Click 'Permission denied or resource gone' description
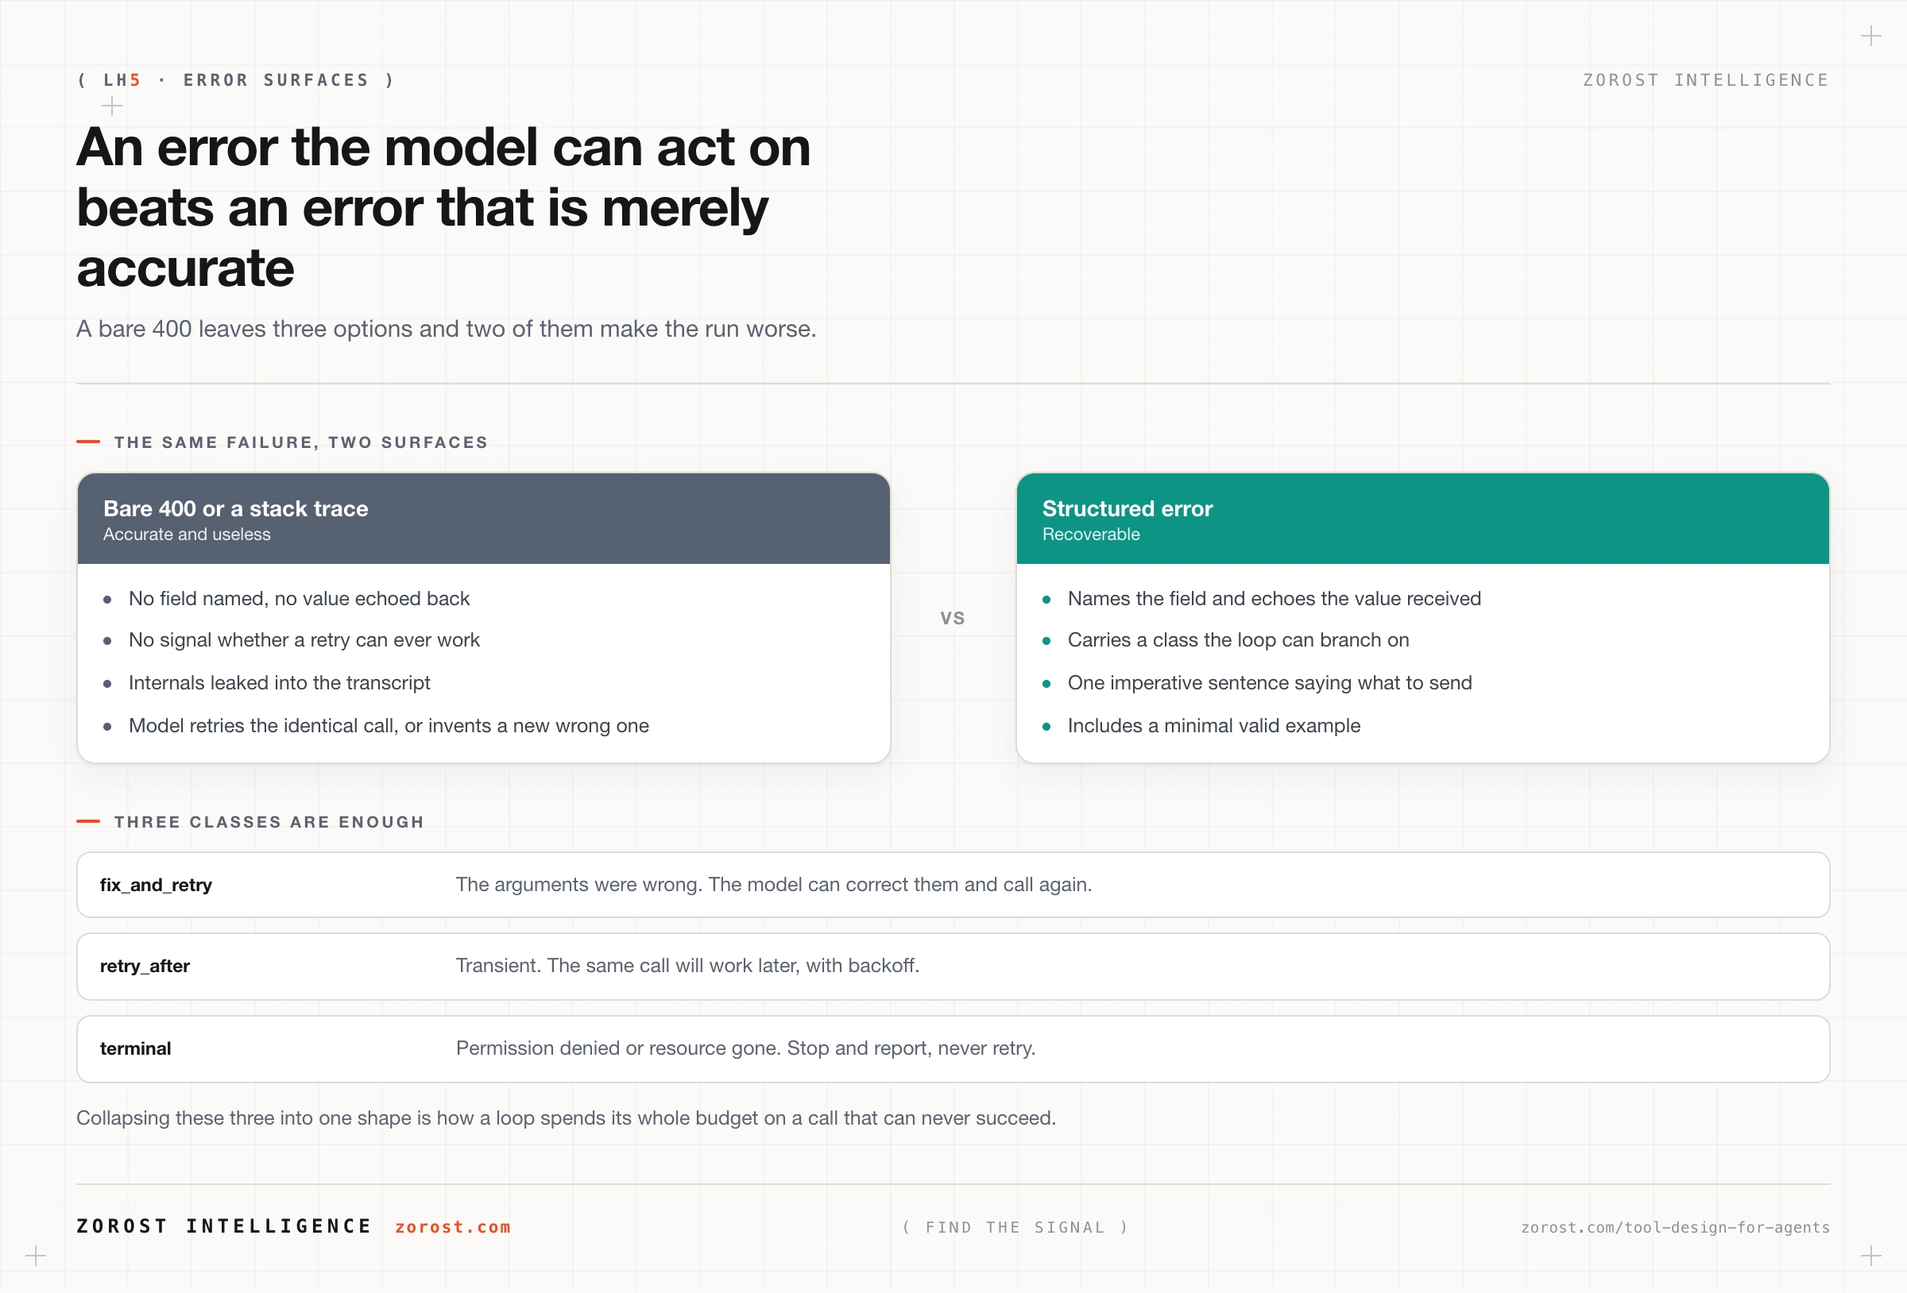 coord(746,1048)
